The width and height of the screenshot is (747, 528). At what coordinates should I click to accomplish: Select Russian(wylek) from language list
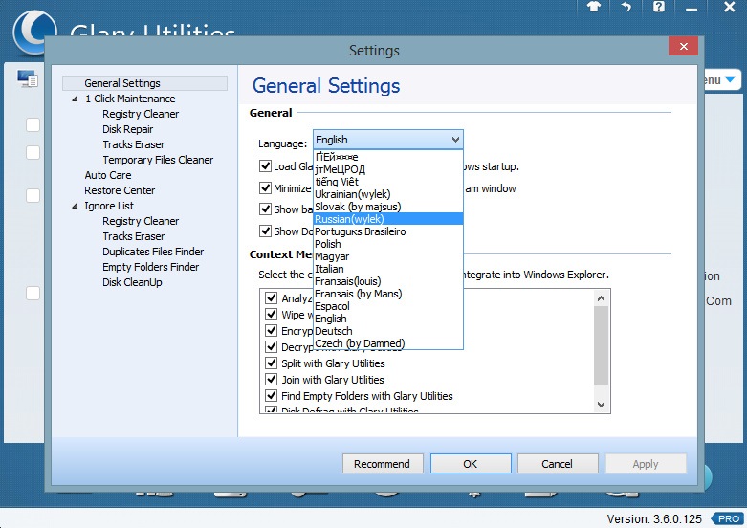point(349,219)
